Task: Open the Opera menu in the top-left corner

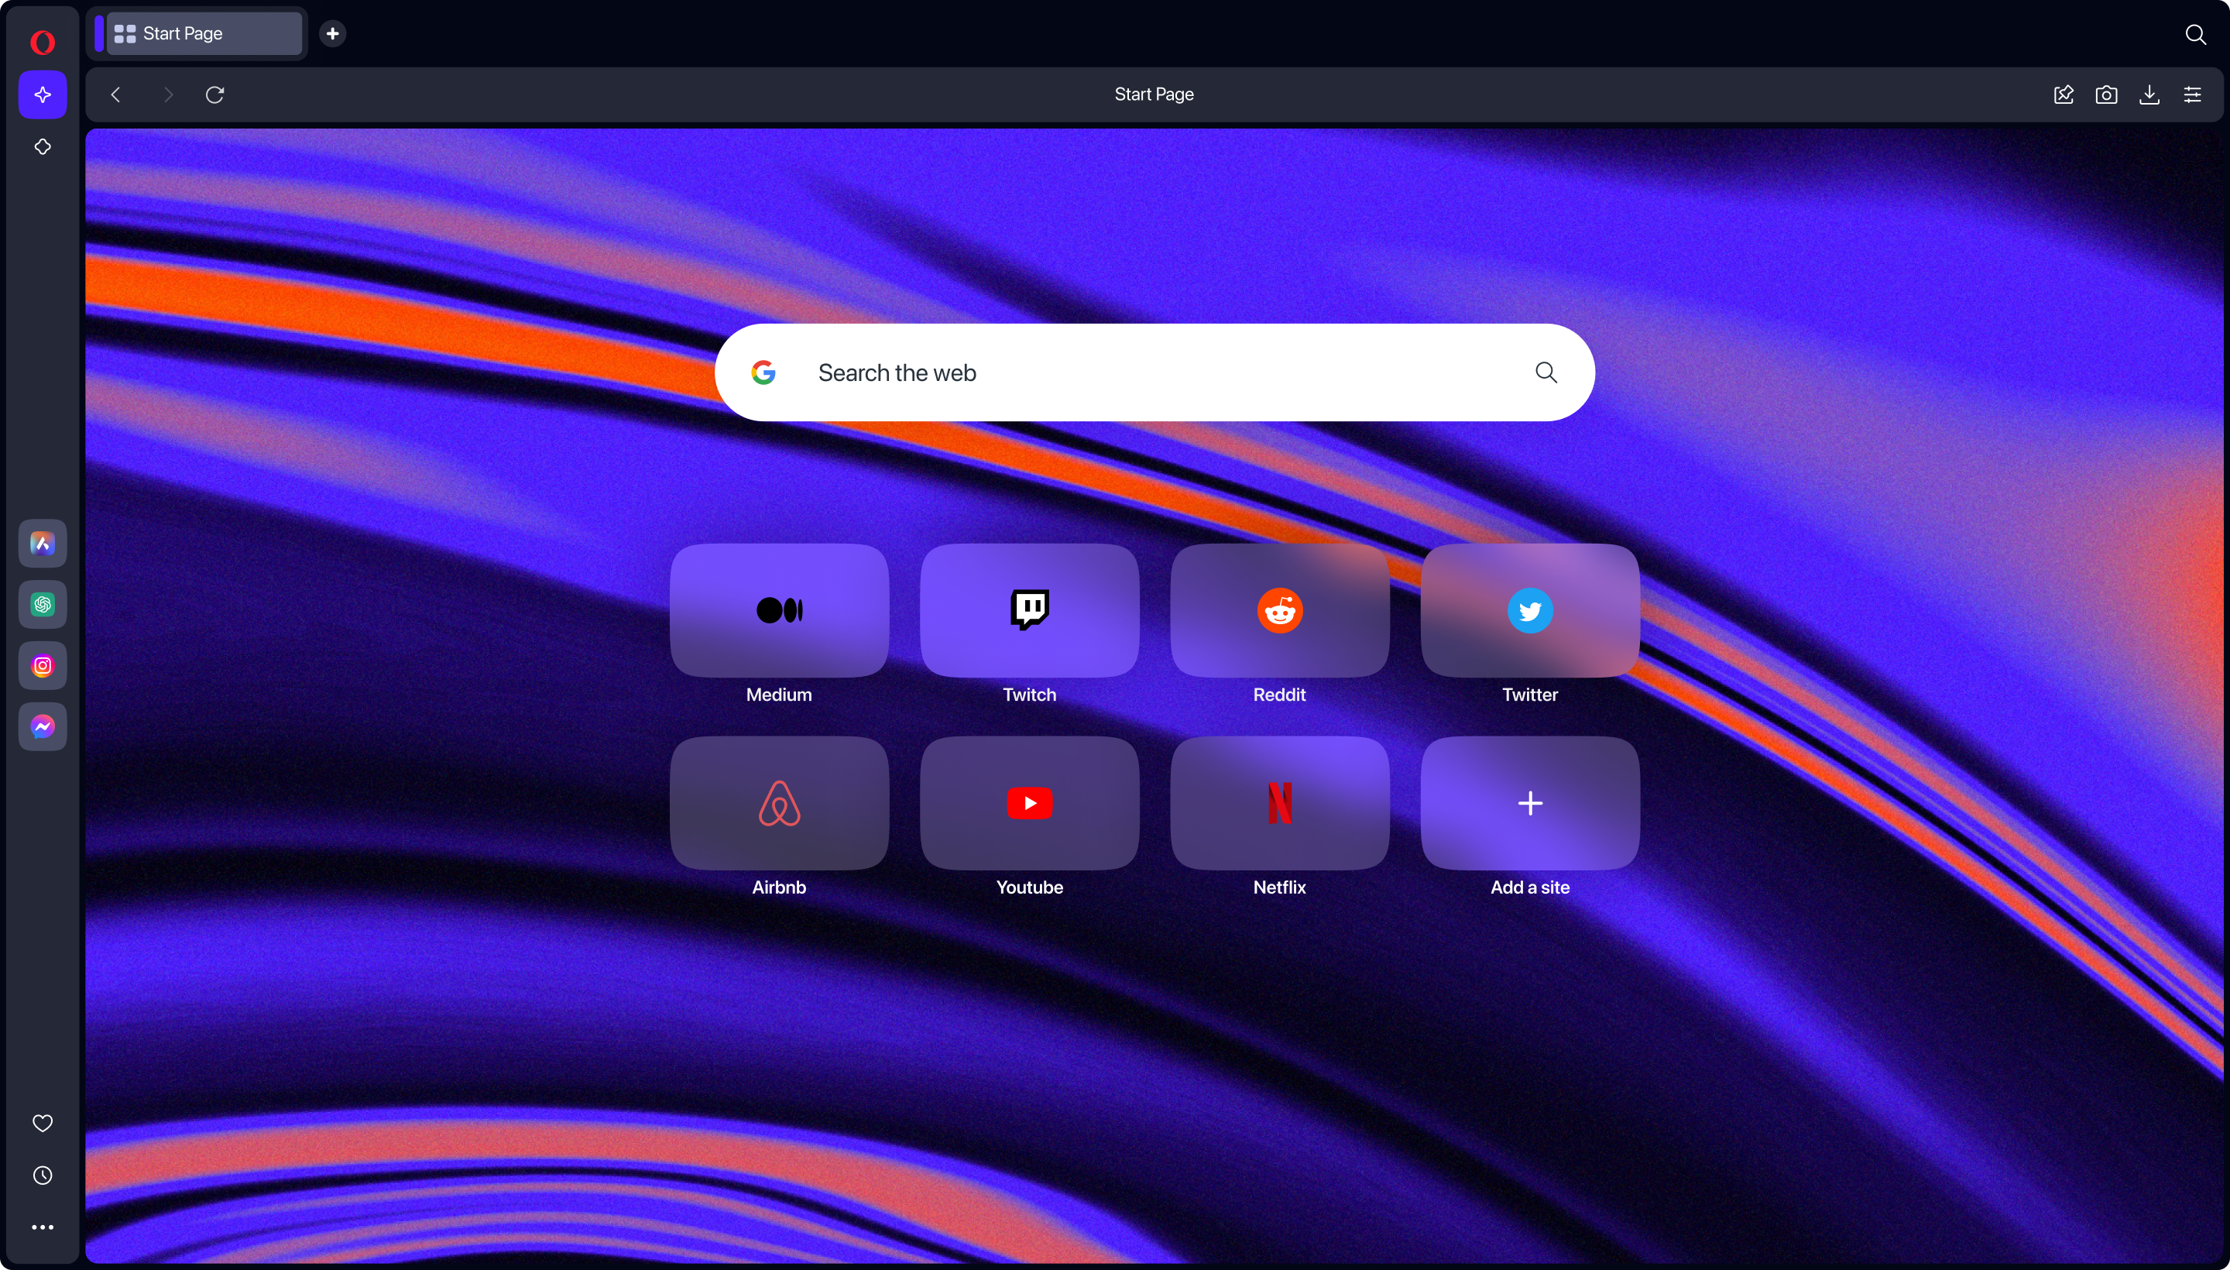Action: coord(41,41)
